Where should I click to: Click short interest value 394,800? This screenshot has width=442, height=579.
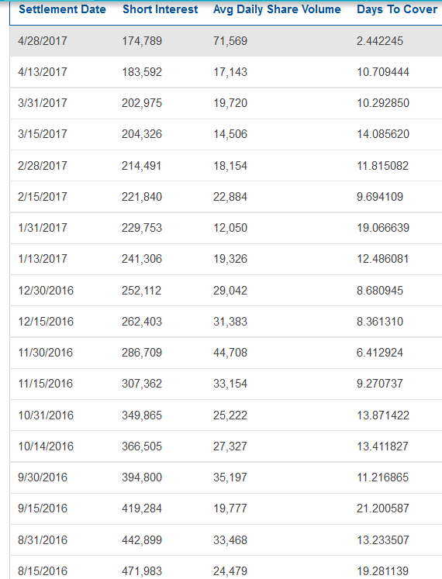[x=142, y=477]
